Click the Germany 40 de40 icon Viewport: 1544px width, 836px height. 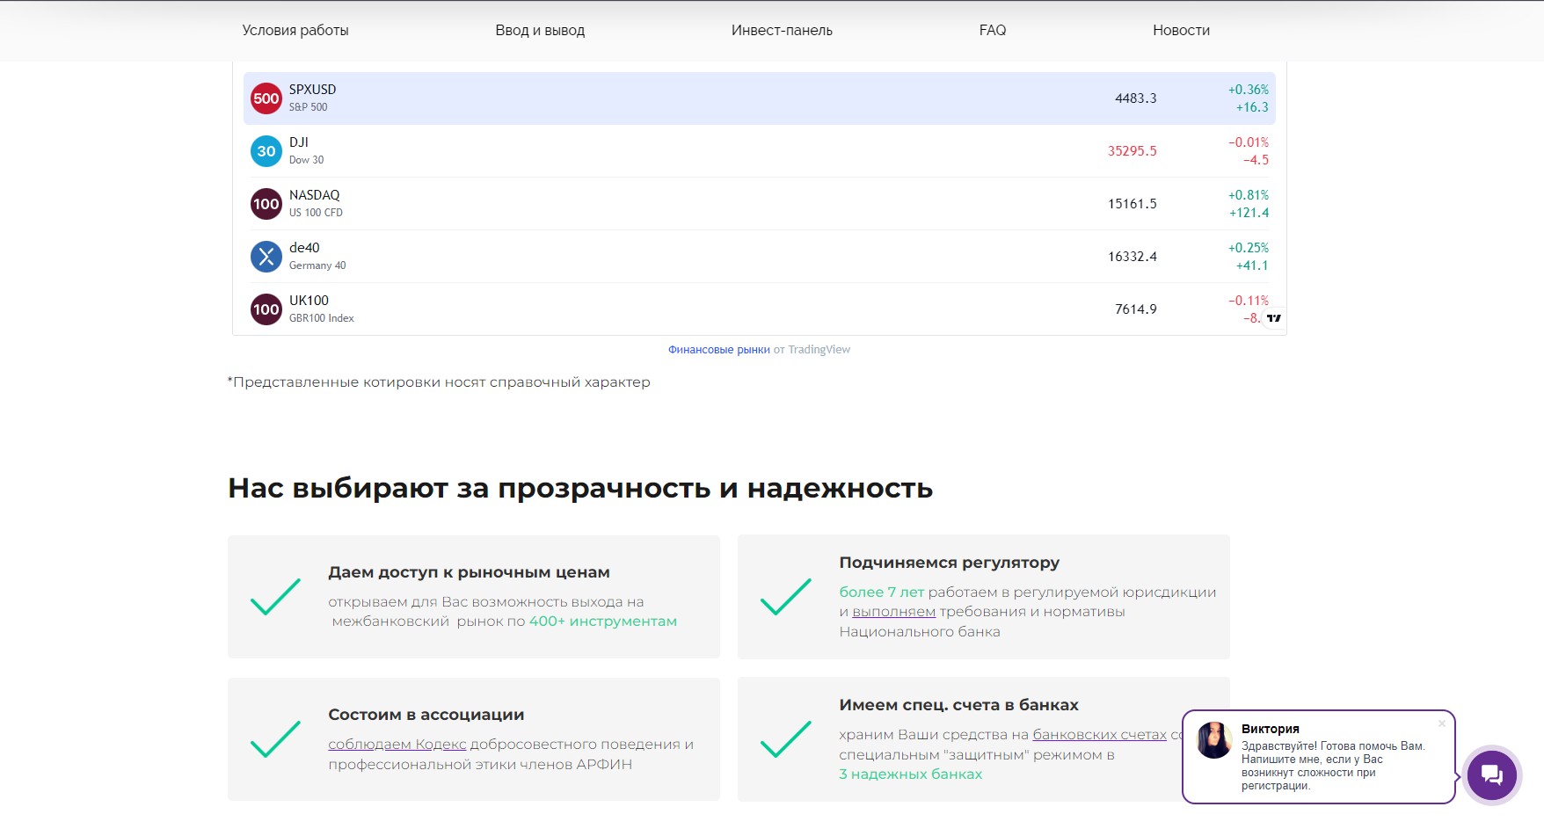click(266, 257)
